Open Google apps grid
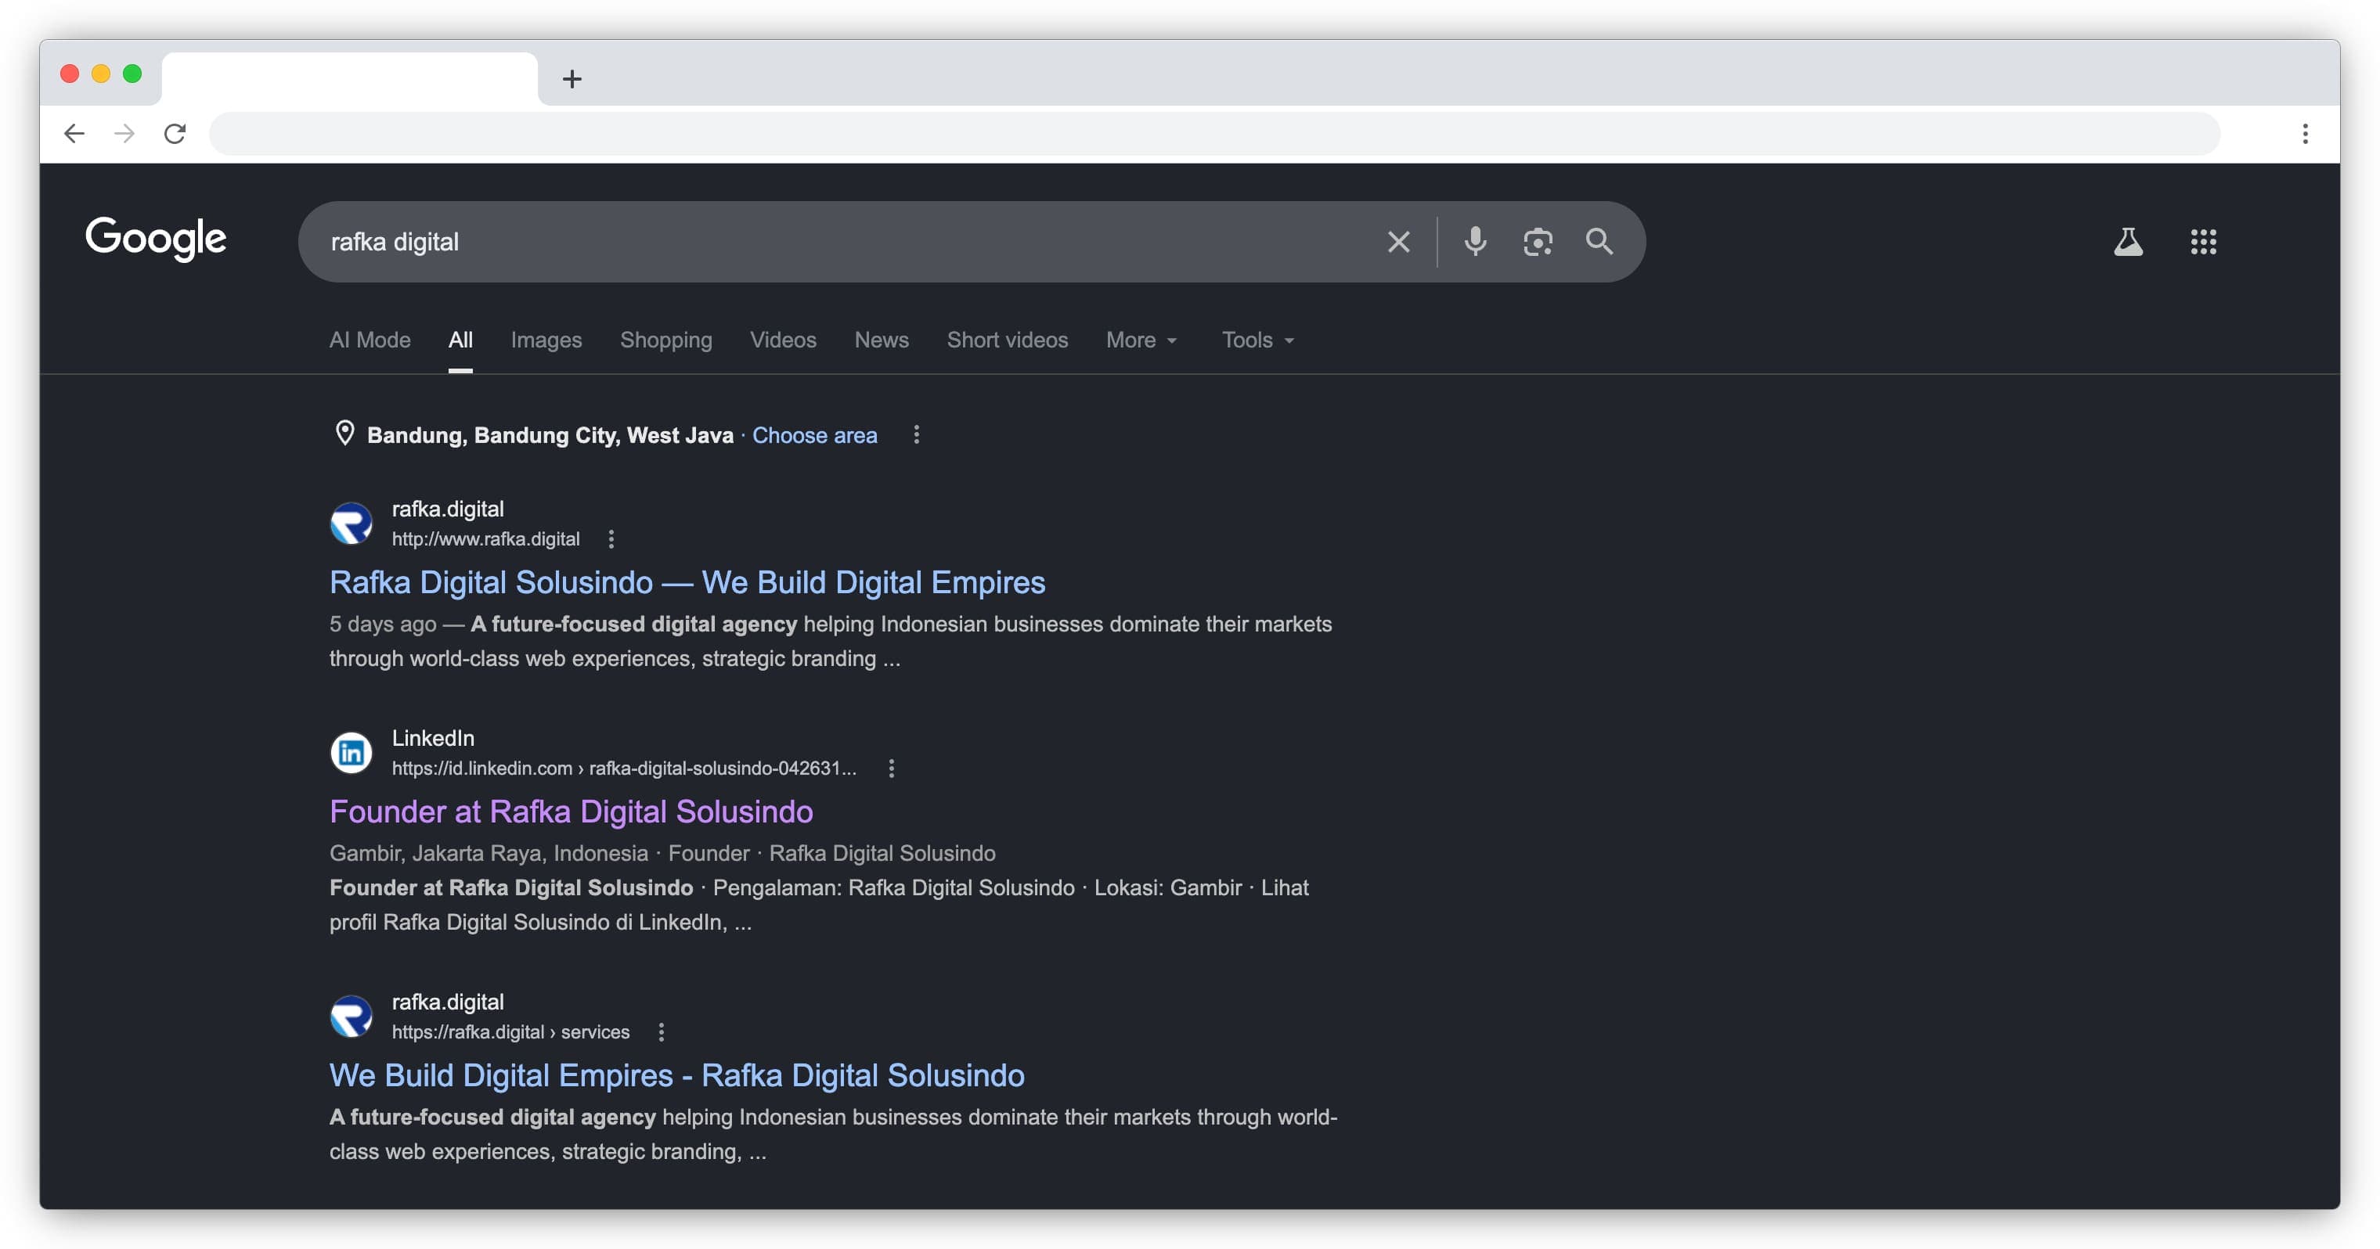This screenshot has width=2380, height=1249. [2204, 242]
